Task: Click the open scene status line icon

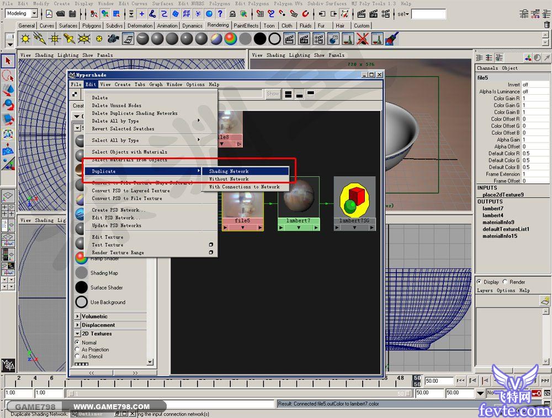Action: [x=61, y=14]
